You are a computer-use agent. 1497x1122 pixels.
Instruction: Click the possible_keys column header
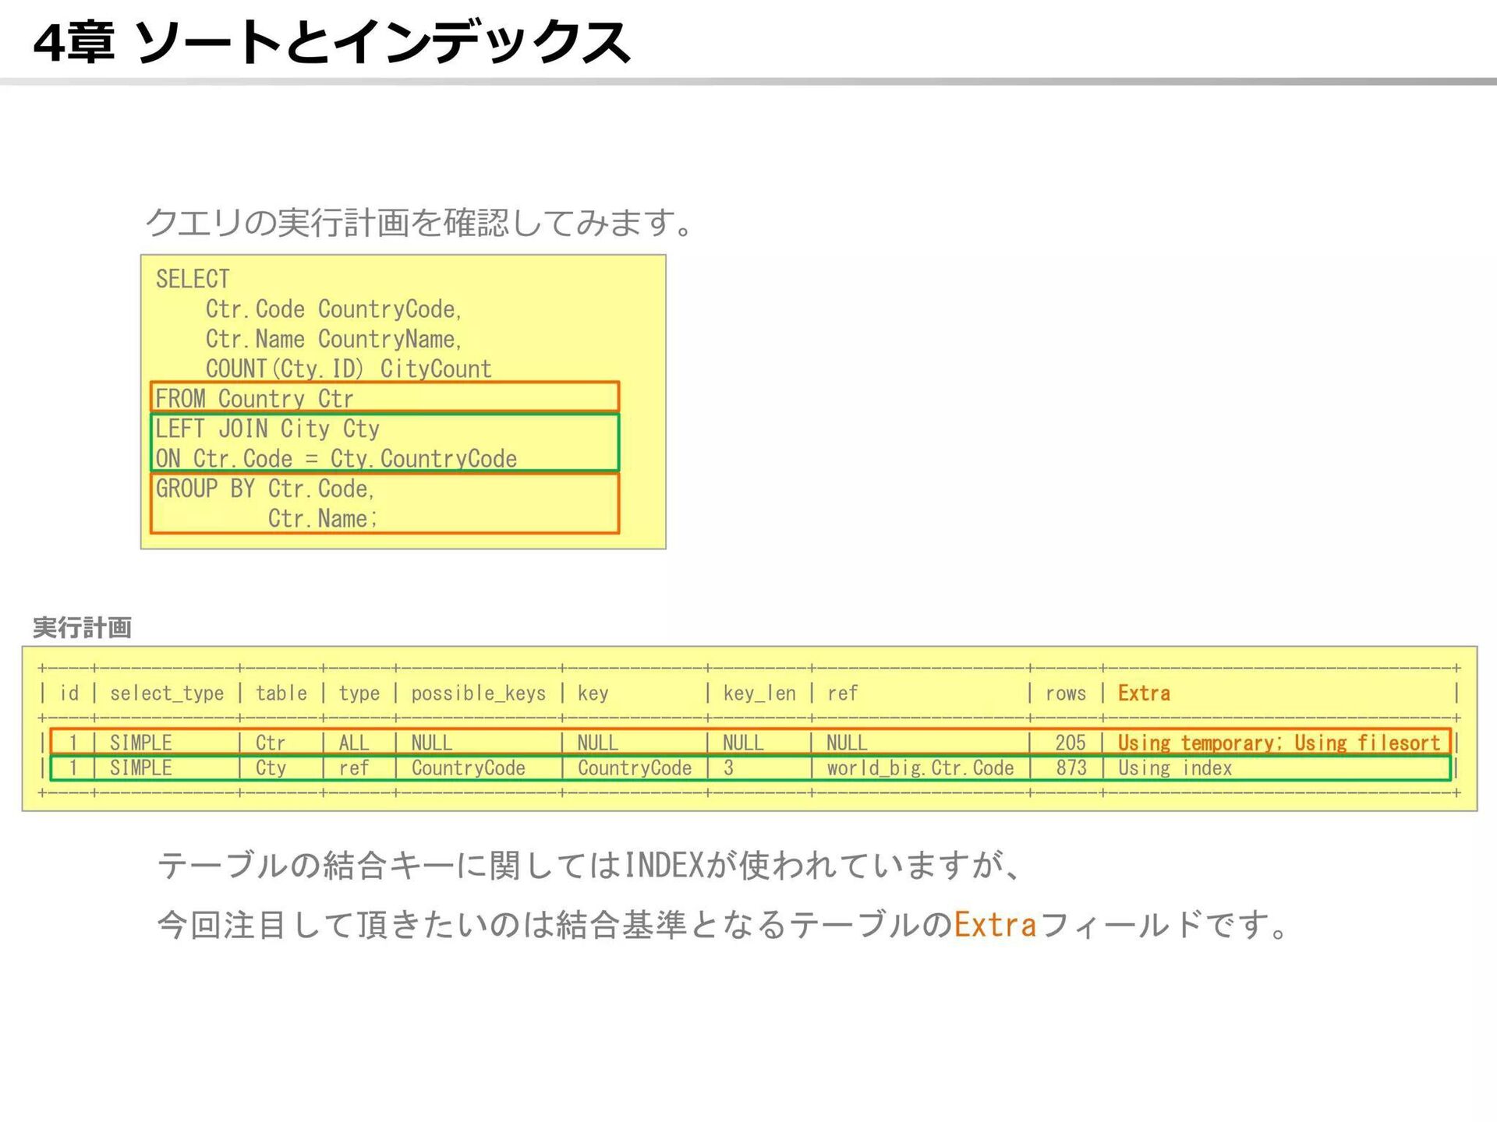click(x=478, y=693)
